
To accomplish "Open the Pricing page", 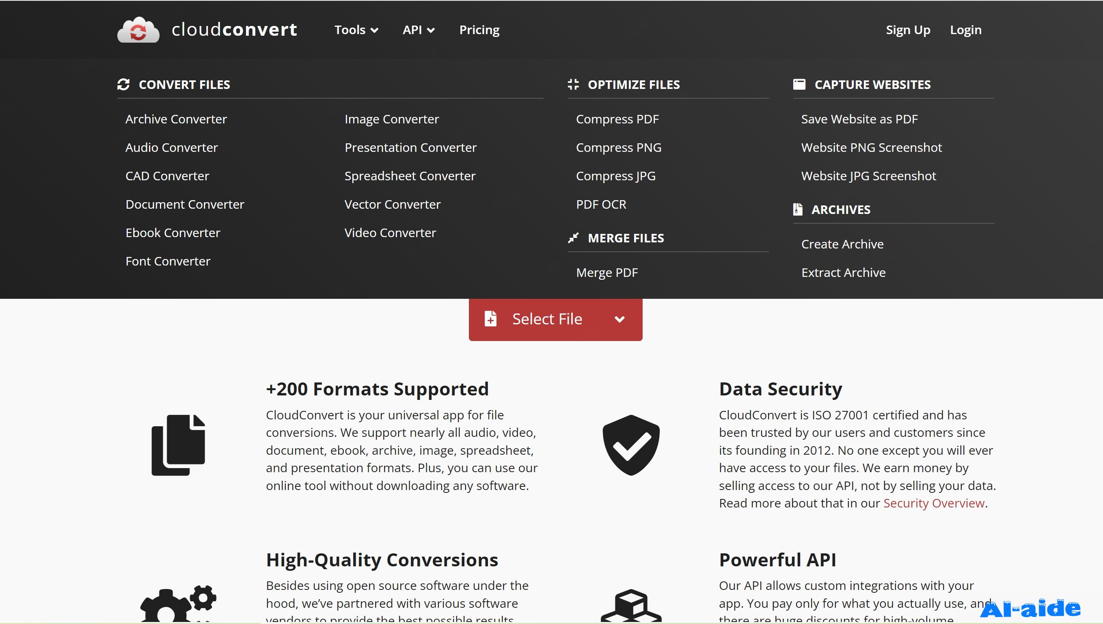I will 479,30.
